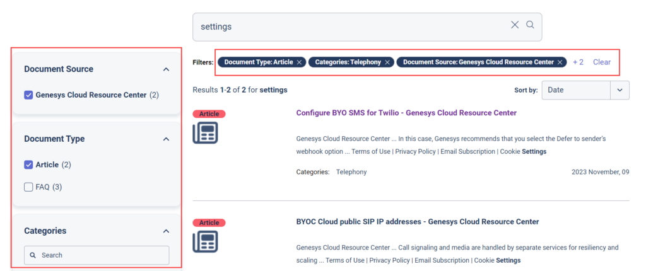Remove the Document Type: Article filter chip
Viewport: 646px width, 271px height.
coord(300,62)
